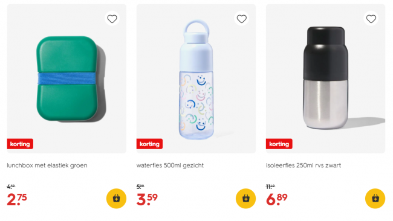Favorite the waterfles 500ml gezicht with heart
The height and width of the screenshot is (221, 393).
click(242, 19)
